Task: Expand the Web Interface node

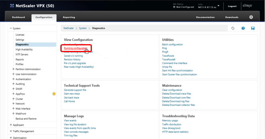Action: tap(13, 108)
